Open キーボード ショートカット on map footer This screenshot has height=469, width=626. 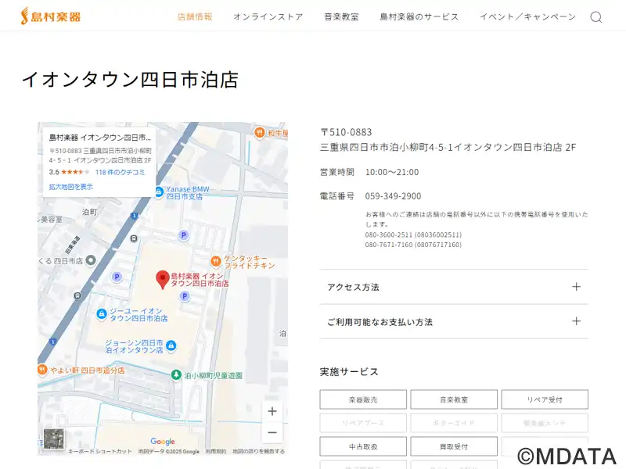coord(100,452)
